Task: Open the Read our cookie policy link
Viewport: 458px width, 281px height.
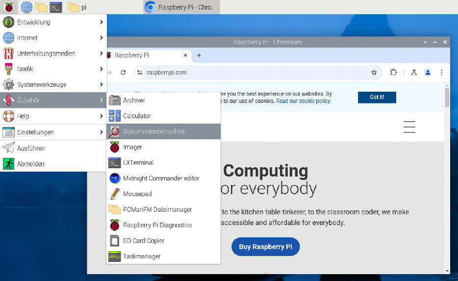Action: (304, 101)
